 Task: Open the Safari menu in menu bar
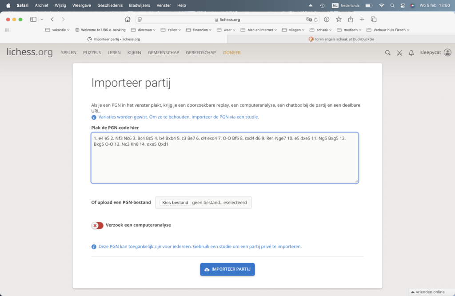[x=22, y=5]
